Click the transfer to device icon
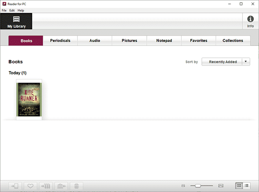The width and height of the screenshot is (259, 192). (x=15, y=186)
